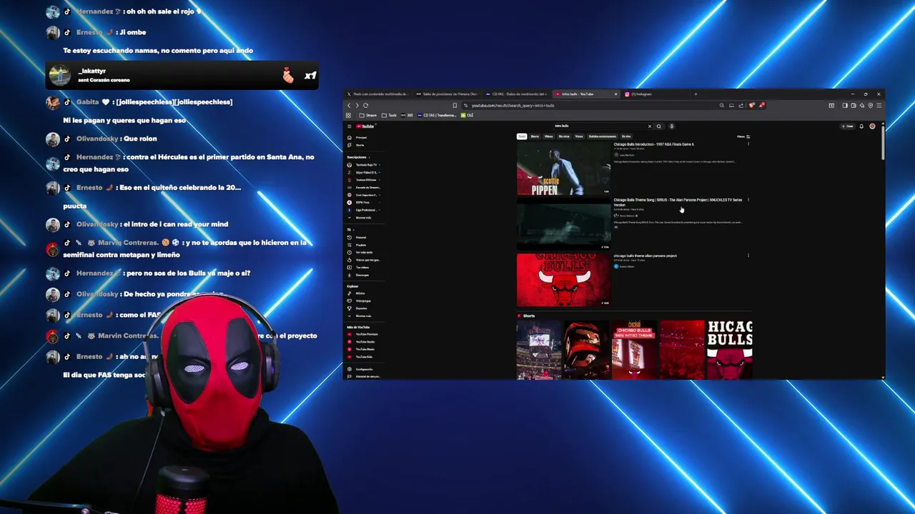Click the browser address bar URL

pyautogui.click(x=513, y=106)
